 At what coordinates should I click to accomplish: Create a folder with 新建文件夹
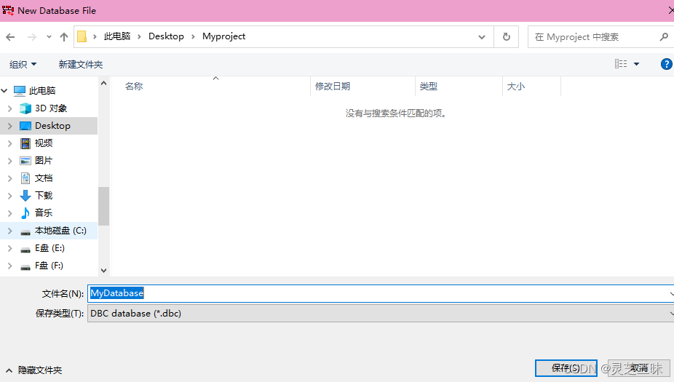click(81, 65)
